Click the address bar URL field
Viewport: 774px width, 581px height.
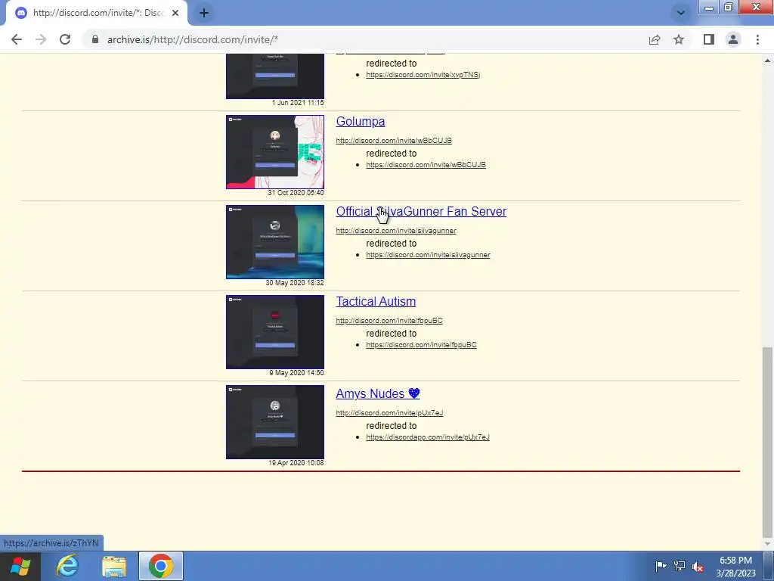365,39
